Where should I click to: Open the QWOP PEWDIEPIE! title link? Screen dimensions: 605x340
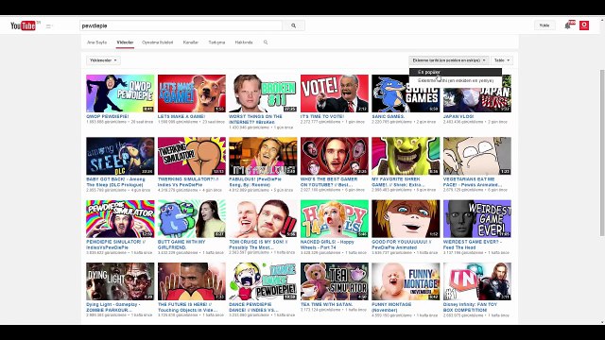pyautogui.click(x=108, y=116)
